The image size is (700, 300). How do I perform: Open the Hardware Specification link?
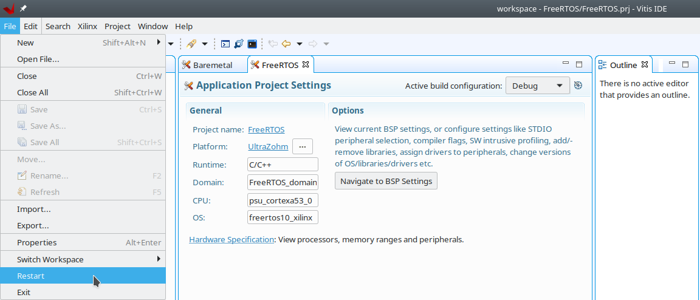point(232,239)
